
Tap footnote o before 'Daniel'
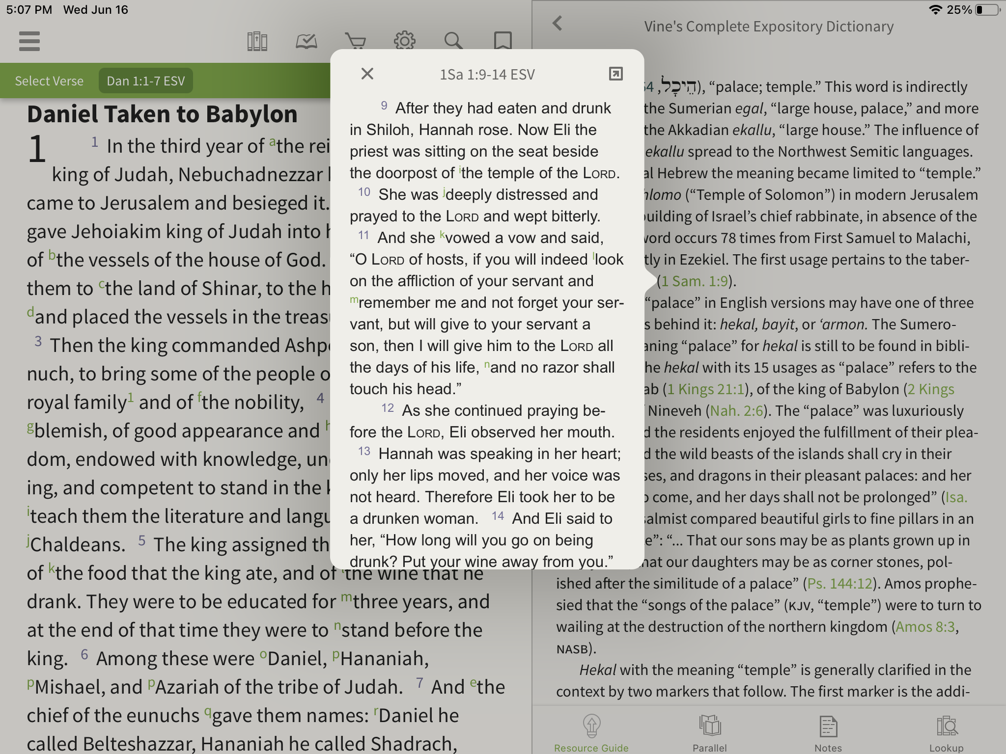(263, 655)
